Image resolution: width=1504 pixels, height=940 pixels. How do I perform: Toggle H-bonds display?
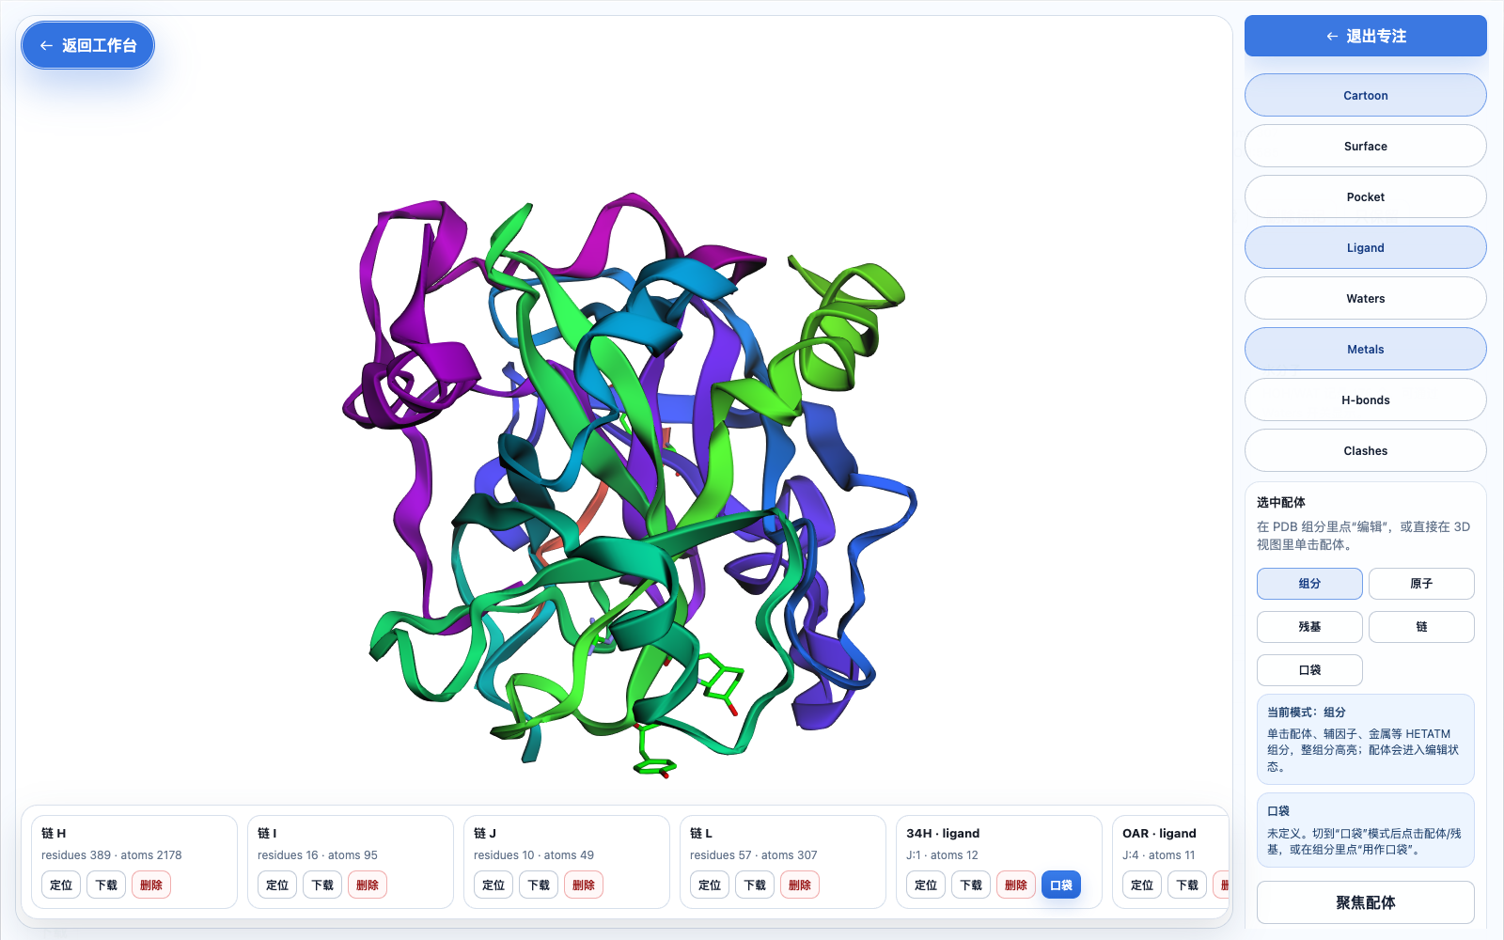1365,399
